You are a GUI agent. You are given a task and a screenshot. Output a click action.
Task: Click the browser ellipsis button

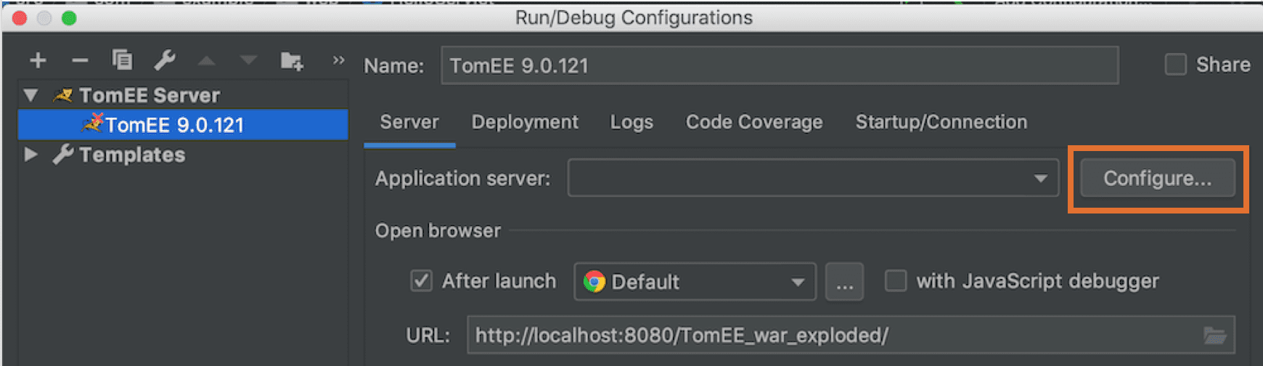coord(844,282)
